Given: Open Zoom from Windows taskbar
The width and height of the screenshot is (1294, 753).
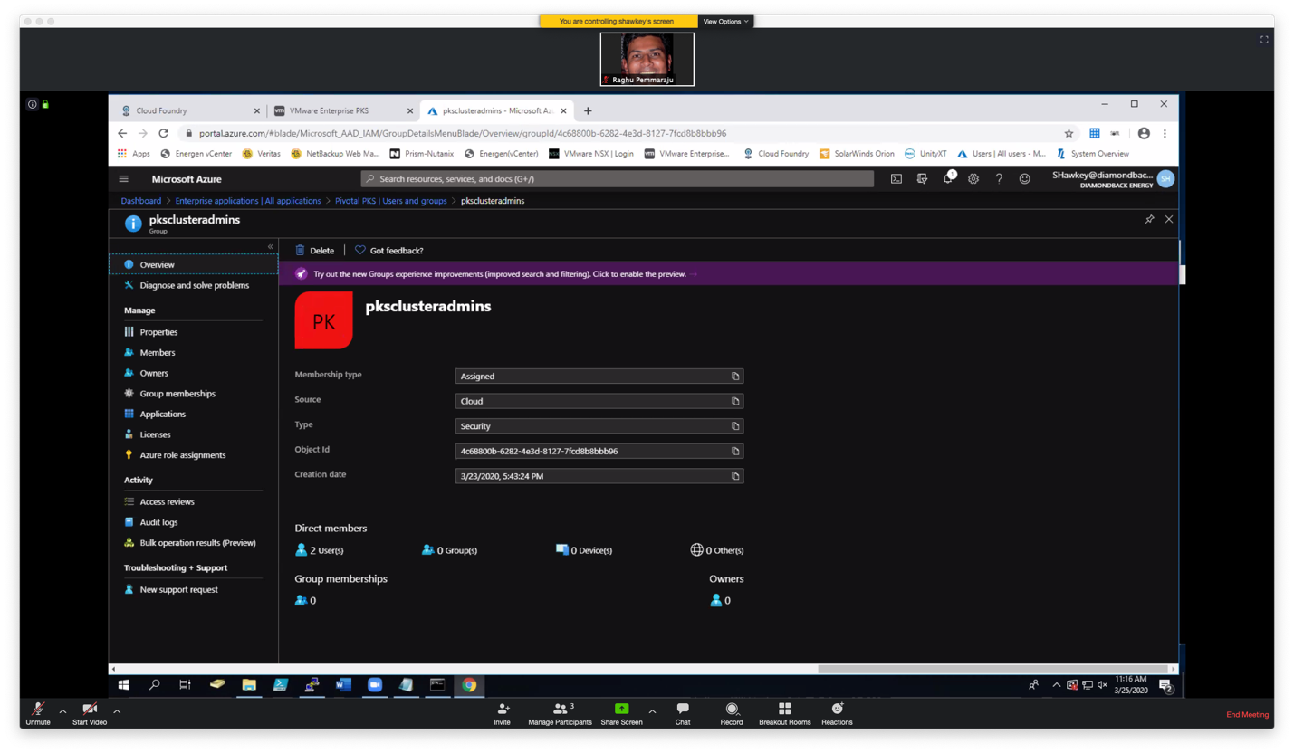Looking at the screenshot, I should coord(375,685).
